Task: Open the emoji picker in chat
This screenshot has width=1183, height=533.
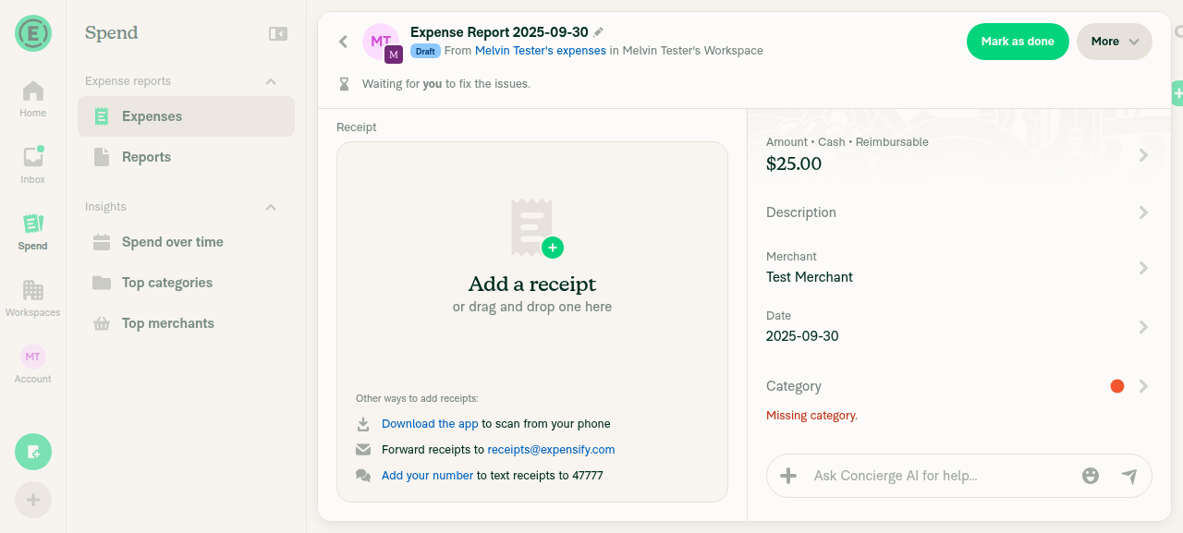Action: pos(1091,476)
